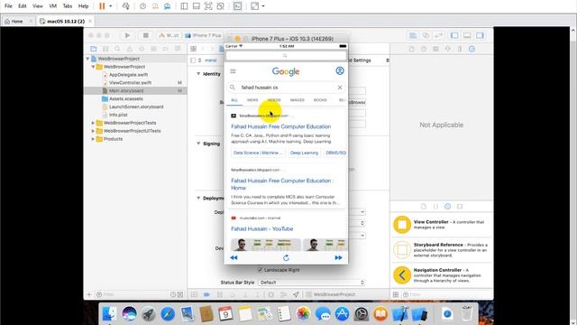Expand the WebBrowserProjectTests folder
This screenshot has height=325, width=577.
93,123
